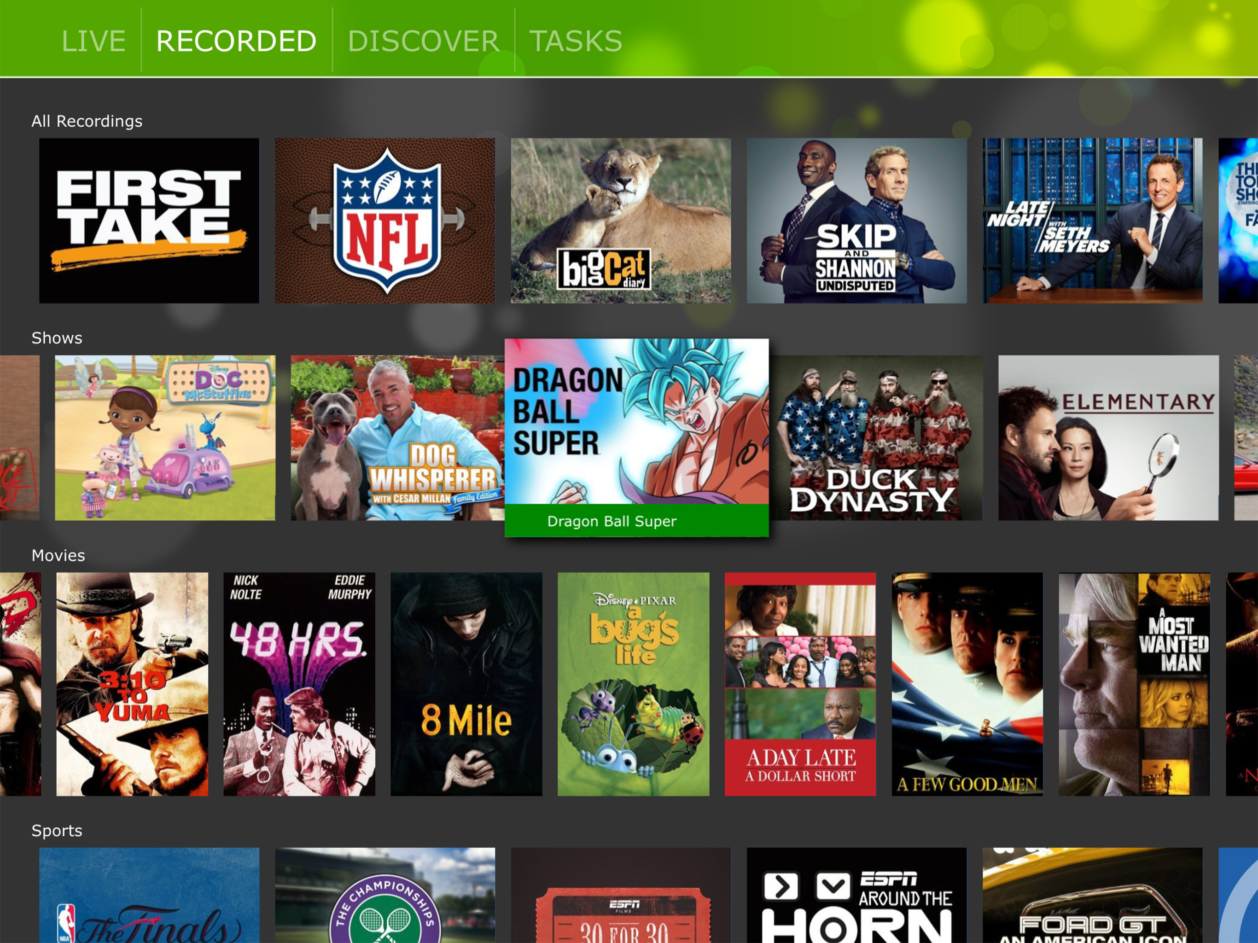
Task: Open the 8 Mile movie
Action: 466,684
